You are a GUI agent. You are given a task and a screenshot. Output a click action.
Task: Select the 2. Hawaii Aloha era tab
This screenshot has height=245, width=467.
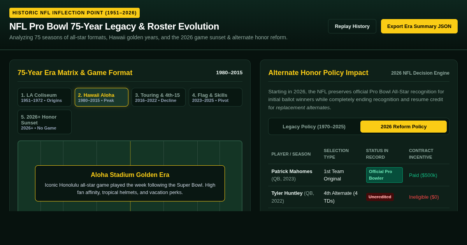[102, 97]
